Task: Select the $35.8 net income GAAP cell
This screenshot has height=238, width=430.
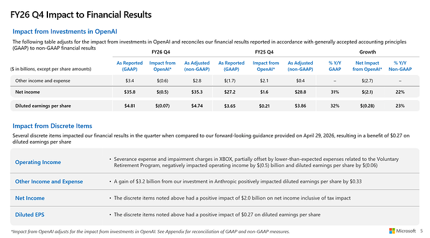Action: pyautogui.click(x=130, y=92)
